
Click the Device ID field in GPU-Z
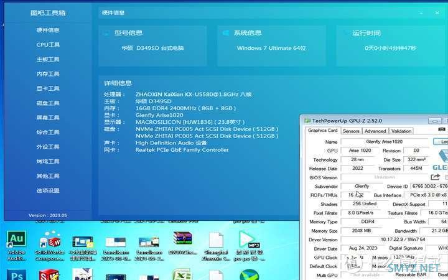[x=429, y=186]
